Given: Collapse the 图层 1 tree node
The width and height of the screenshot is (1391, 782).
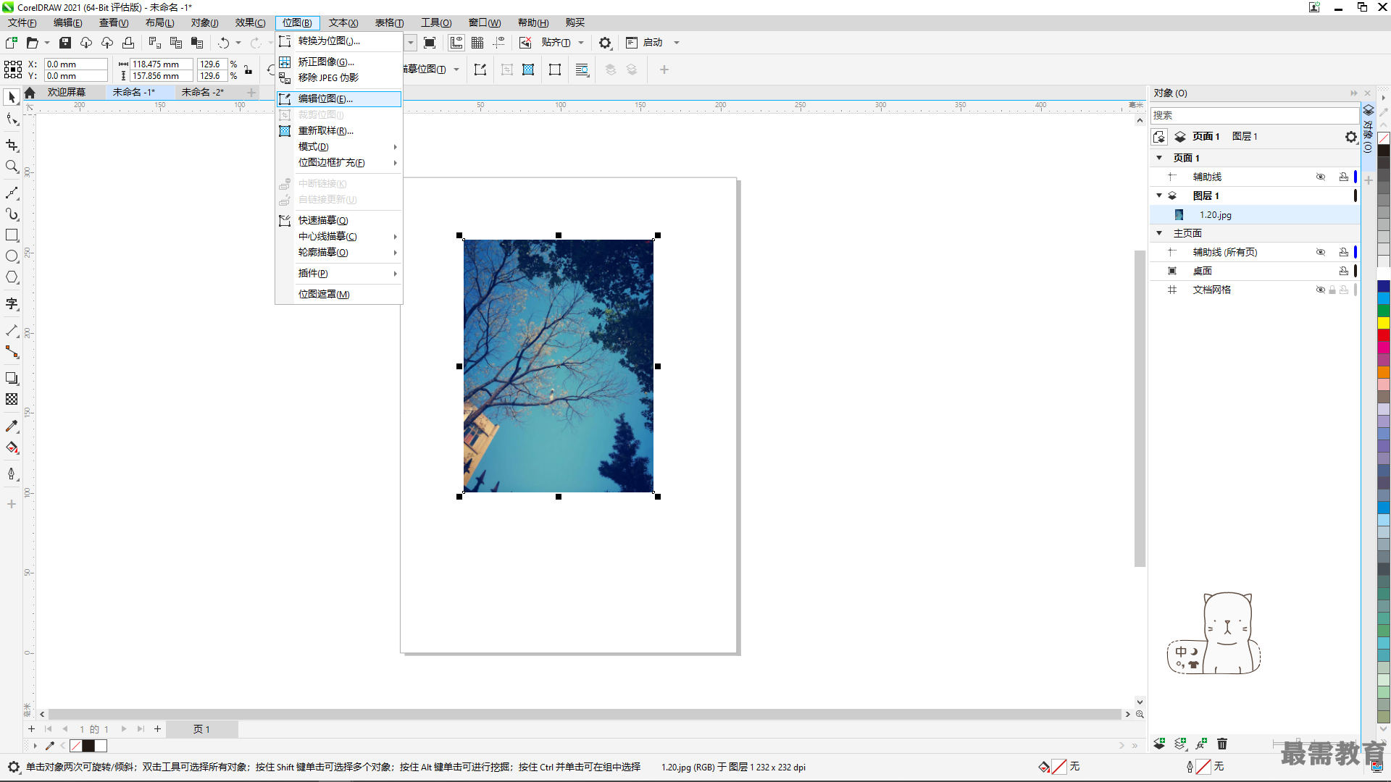Looking at the screenshot, I should click(1159, 195).
